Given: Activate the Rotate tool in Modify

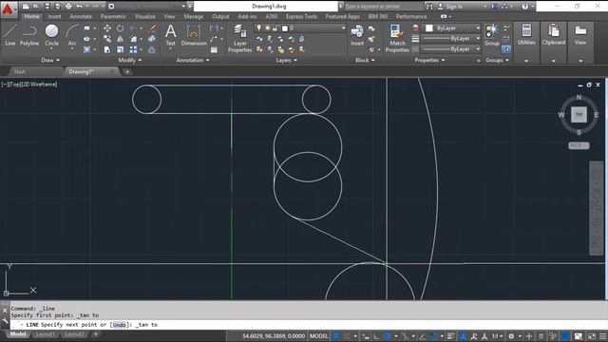Looking at the screenshot, I should (x=121, y=28).
